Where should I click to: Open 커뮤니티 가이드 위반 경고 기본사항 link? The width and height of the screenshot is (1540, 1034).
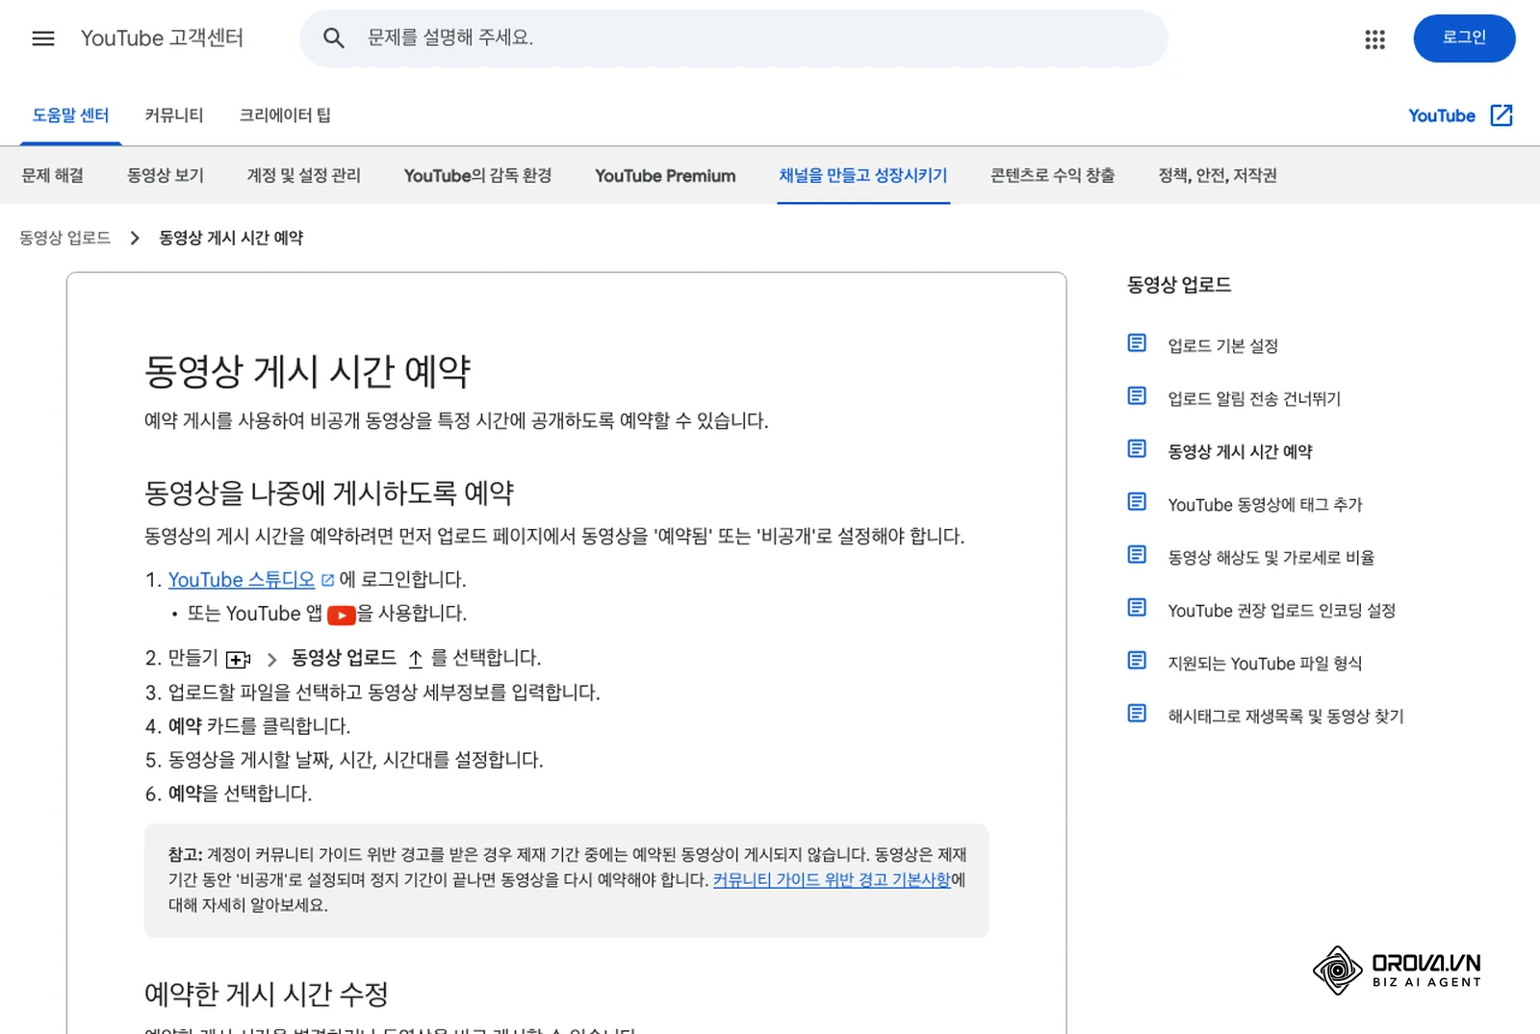[x=832, y=880]
